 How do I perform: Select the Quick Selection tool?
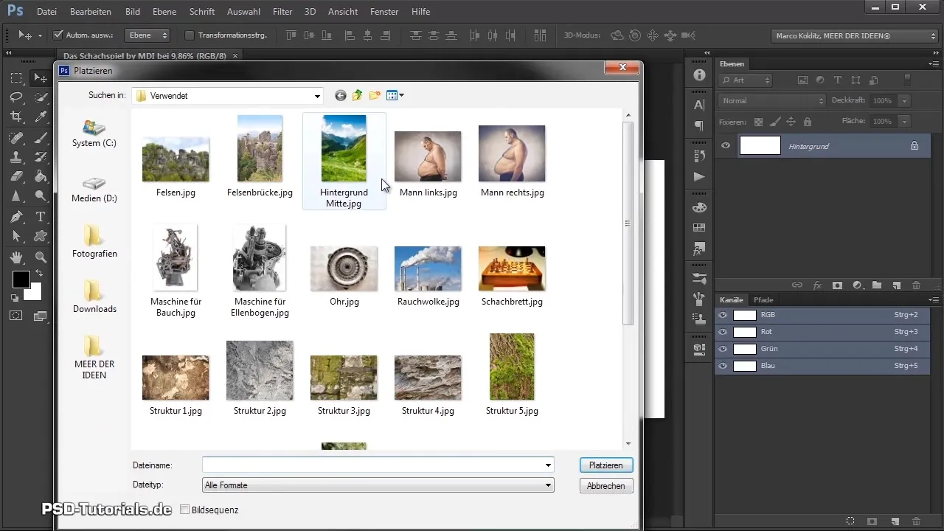tap(41, 97)
